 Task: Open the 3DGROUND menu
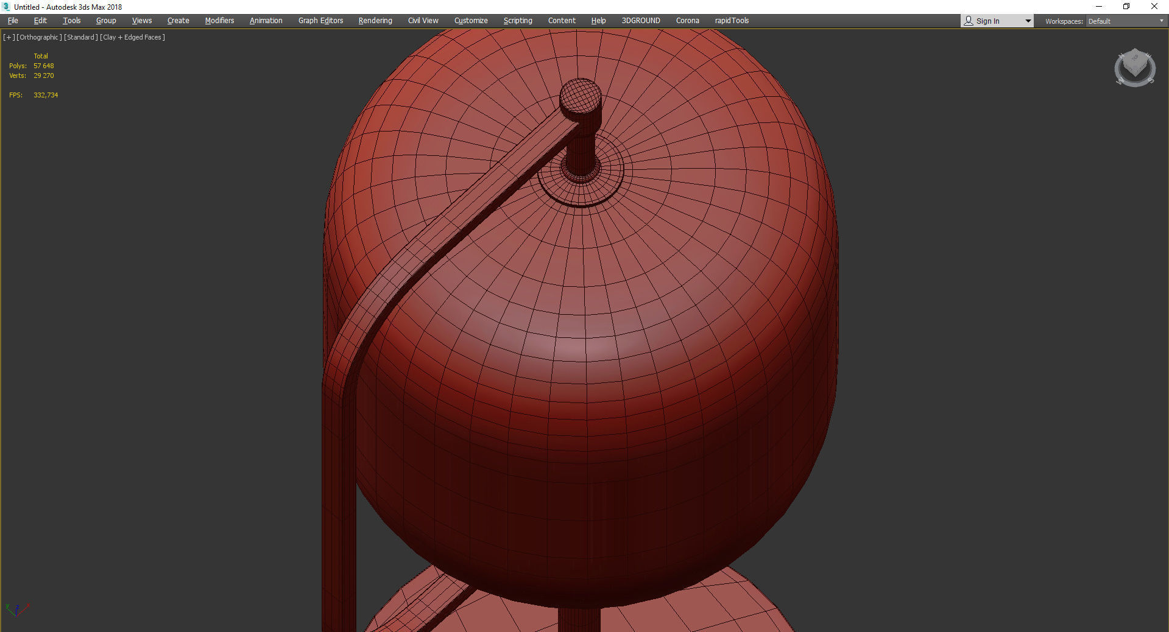(x=641, y=21)
